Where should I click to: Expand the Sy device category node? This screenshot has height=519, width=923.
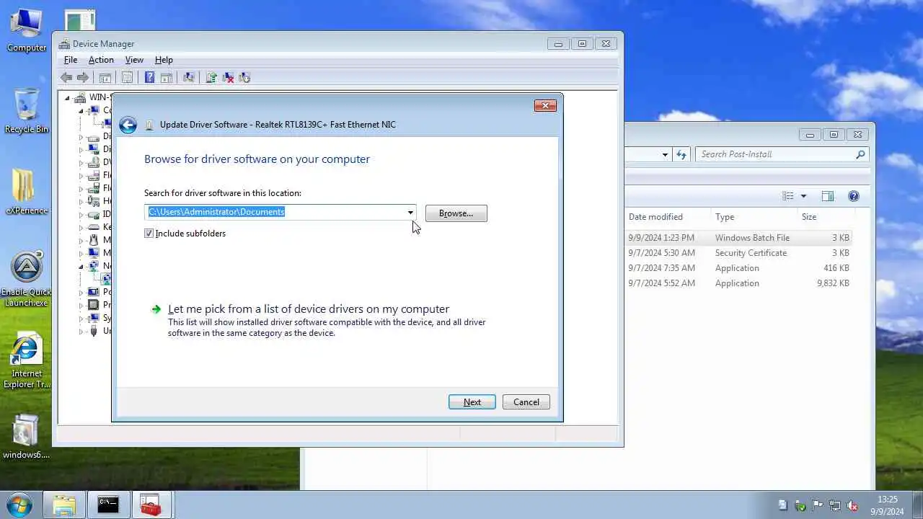coord(81,318)
